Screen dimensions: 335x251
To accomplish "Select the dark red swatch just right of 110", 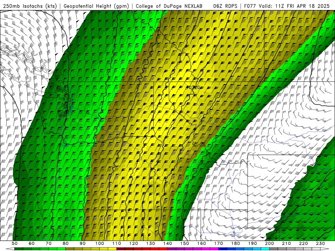I will [x=121, y=249].
